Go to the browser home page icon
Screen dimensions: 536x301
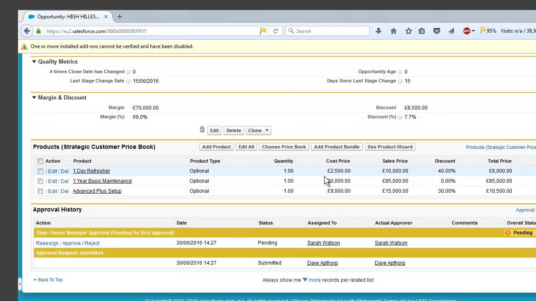(x=394, y=31)
